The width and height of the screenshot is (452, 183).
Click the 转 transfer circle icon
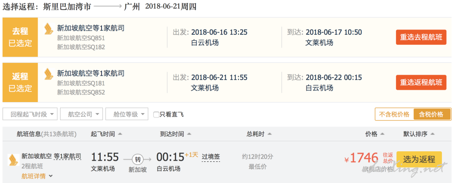137,159
